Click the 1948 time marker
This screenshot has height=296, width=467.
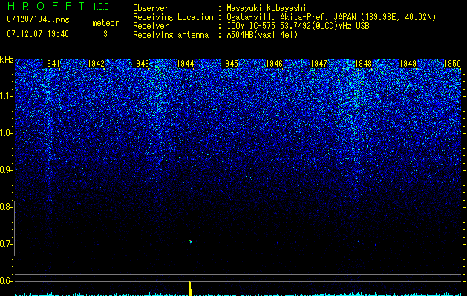click(x=363, y=64)
